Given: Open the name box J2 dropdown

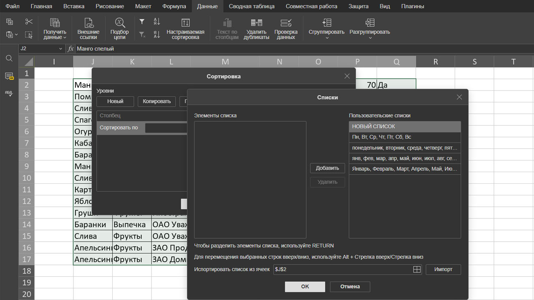Looking at the screenshot, I should point(60,49).
